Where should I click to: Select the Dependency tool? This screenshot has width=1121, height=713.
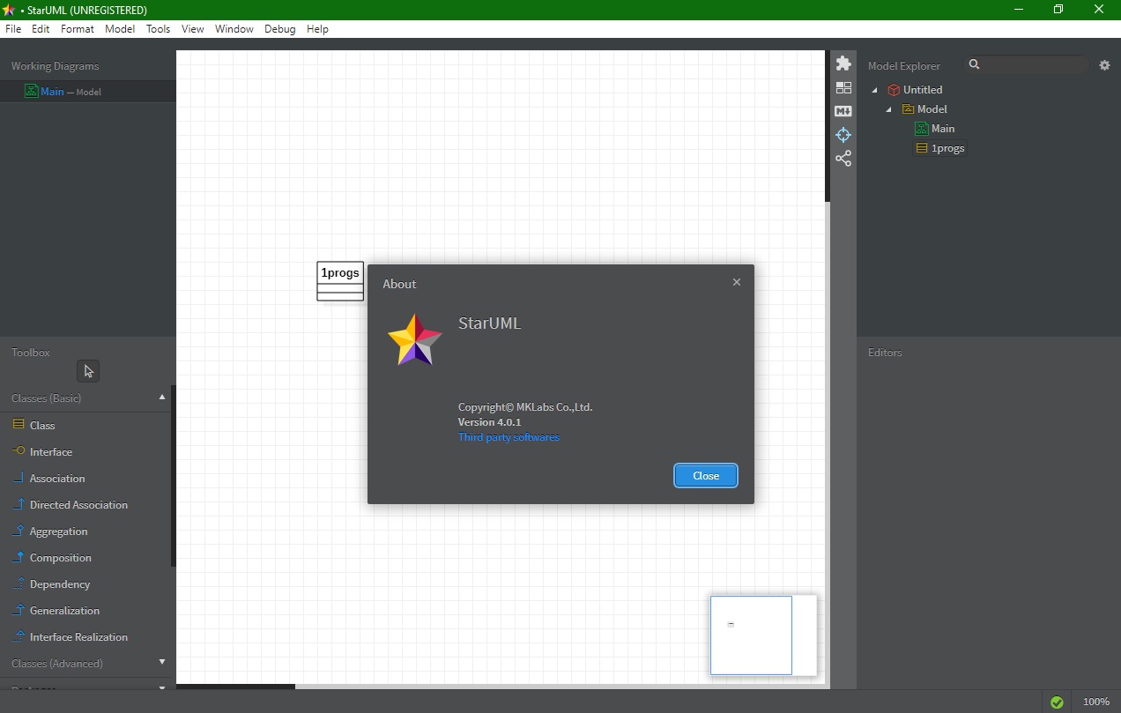[85, 583]
